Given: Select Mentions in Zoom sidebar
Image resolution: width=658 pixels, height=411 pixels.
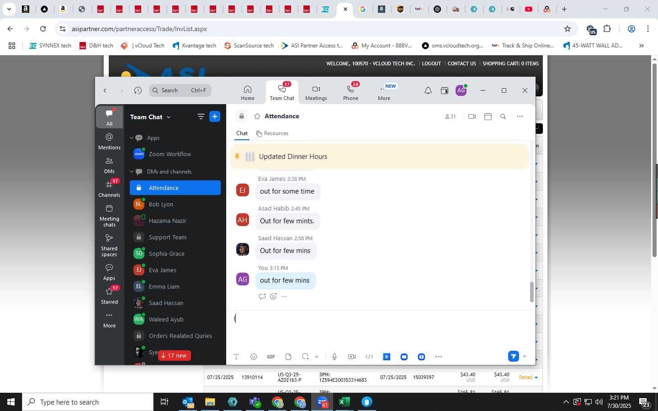Looking at the screenshot, I should pos(109,141).
